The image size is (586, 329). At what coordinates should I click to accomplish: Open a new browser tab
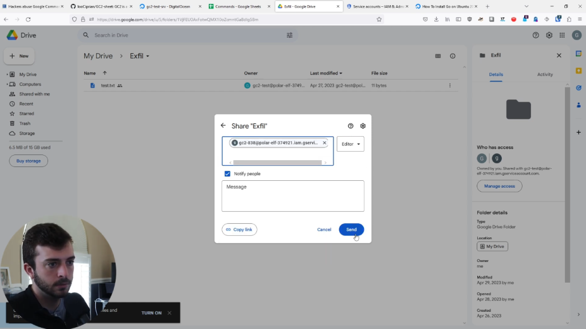point(488,6)
